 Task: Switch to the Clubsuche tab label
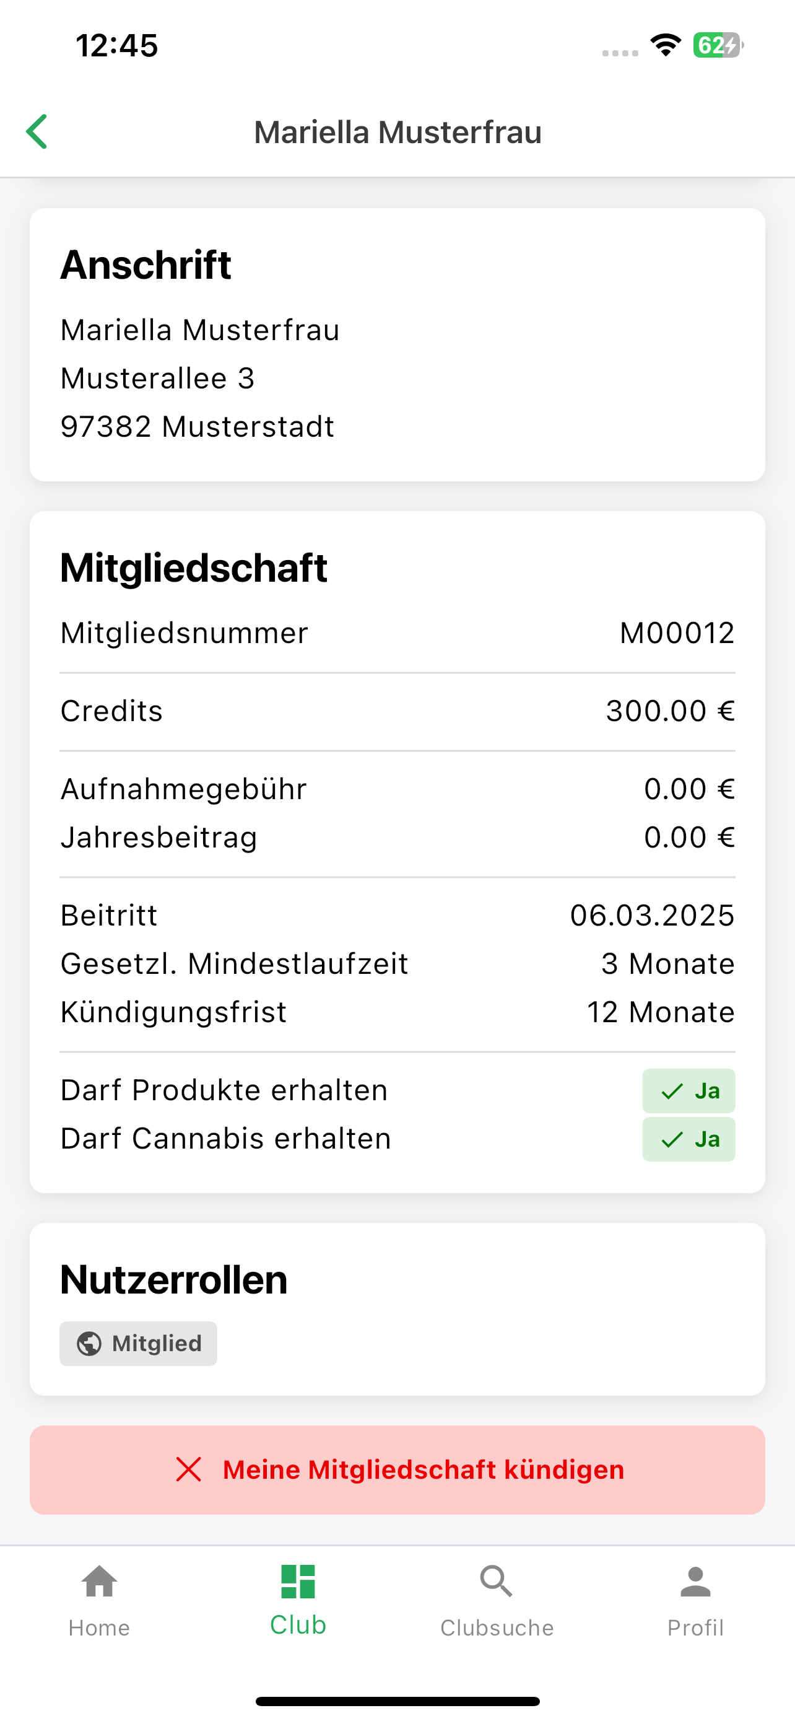[x=497, y=1627]
